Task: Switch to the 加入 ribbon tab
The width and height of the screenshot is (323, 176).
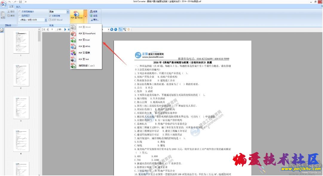Action: pyautogui.click(x=19, y=6)
